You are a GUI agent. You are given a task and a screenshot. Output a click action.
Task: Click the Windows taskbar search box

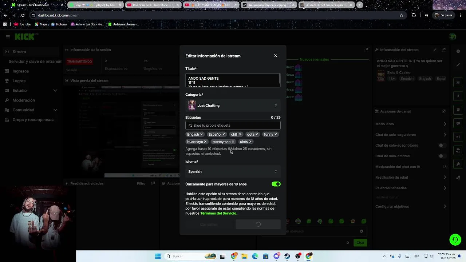[191, 256]
